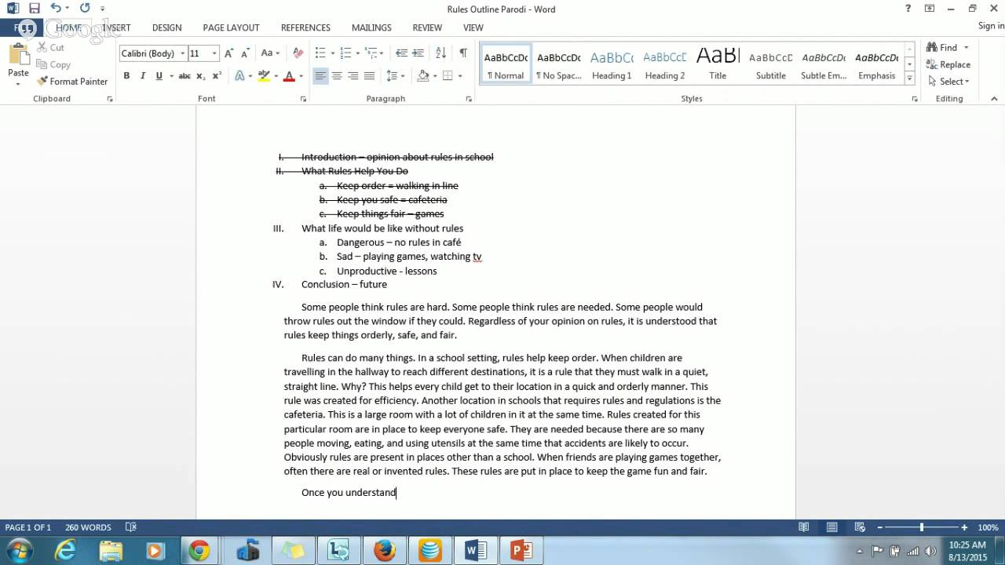The height and width of the screenshot is (565, 1005).
Task: Click Find in Editing group
Action: [x=941, y=47]
